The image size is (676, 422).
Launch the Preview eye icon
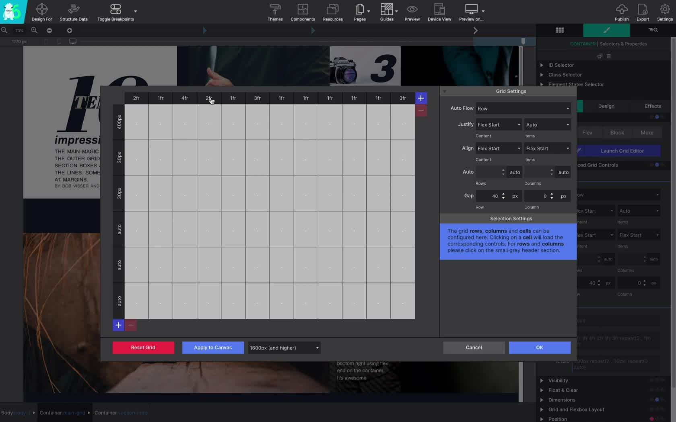coord(412,9)
